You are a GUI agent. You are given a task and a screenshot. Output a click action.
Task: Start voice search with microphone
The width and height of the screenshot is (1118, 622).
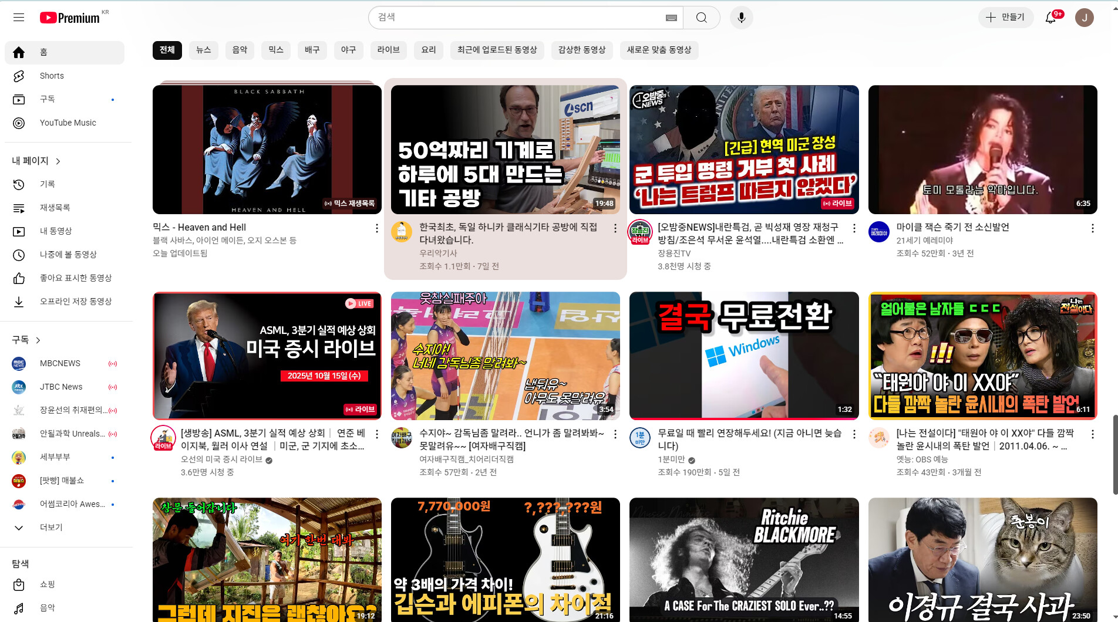tap(742, 18)
